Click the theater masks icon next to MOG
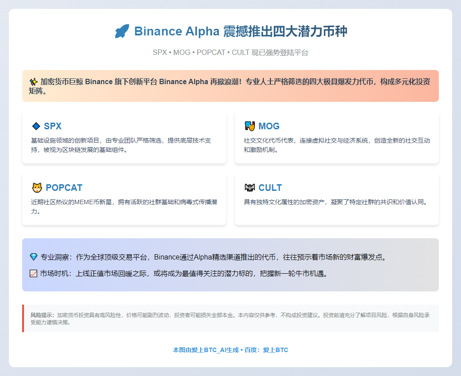461x376 pixels. point(250,126)
